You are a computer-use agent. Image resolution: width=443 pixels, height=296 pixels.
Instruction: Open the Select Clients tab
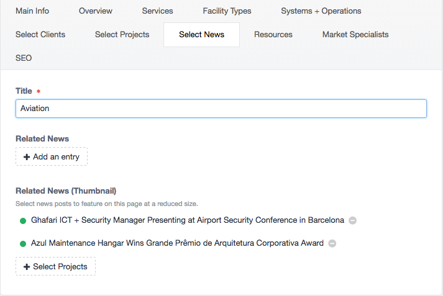tap(40, 34)
